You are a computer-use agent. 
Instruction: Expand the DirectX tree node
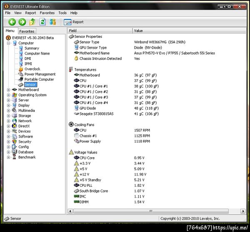(8, 126)
